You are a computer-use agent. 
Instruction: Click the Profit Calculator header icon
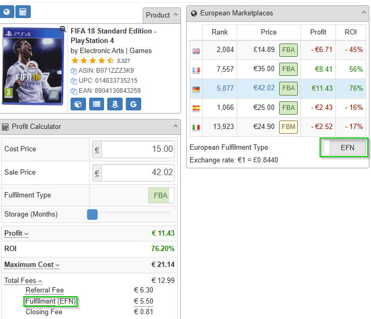[5, 127]
